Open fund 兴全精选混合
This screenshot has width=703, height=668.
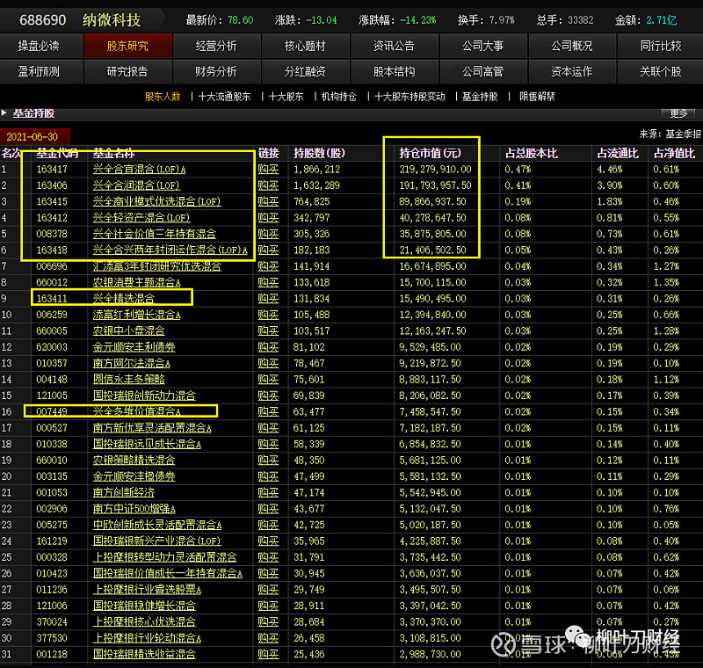pyautogui.click(x=124, y=299)
